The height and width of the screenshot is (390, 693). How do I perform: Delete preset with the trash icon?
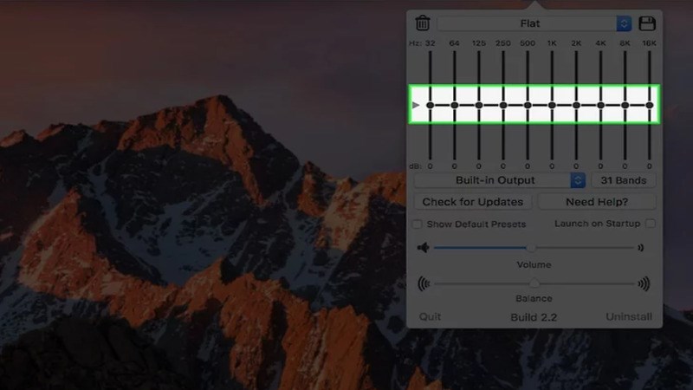pyautogui.click(x=423, y=23)
